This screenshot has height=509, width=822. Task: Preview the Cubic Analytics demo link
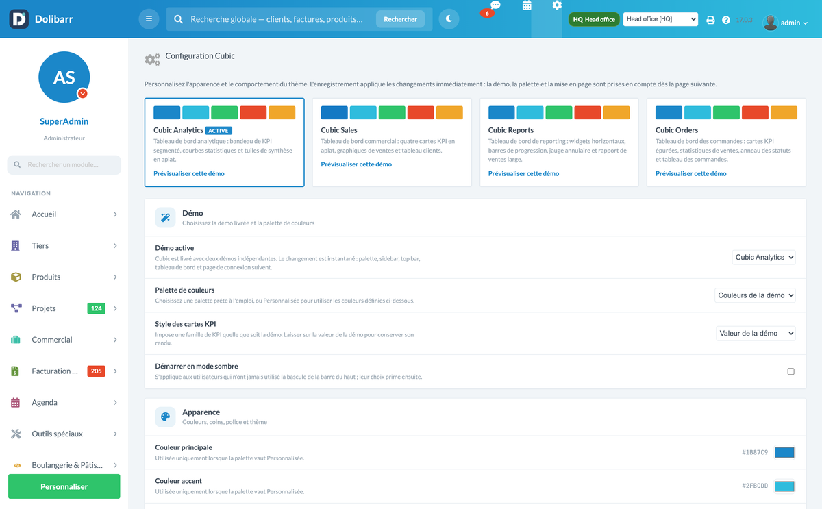(189, 173)
